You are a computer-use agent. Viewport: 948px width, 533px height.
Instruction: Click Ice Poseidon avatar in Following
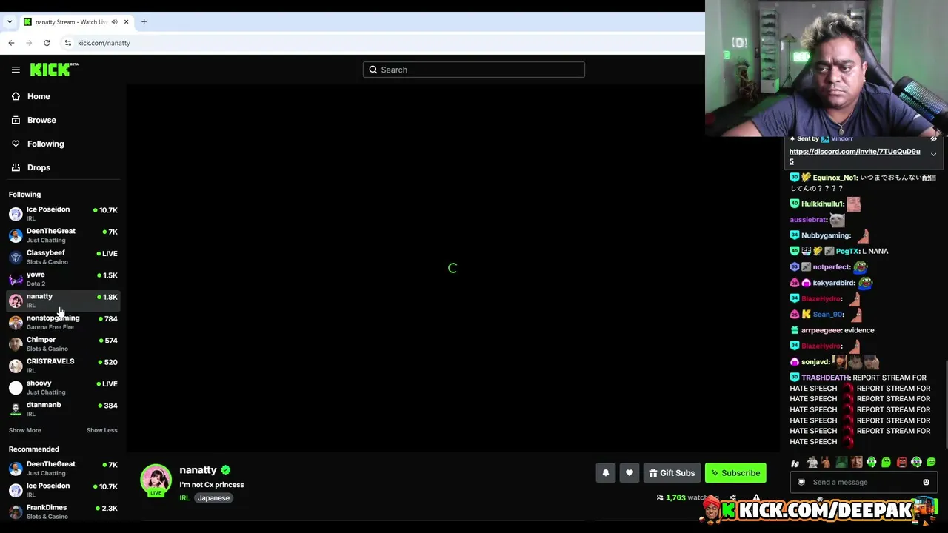click(16, 214)
